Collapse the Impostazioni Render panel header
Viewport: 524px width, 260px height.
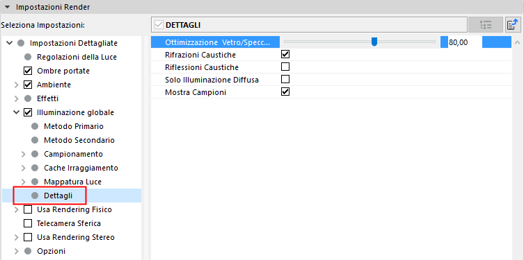click(8, 7)
